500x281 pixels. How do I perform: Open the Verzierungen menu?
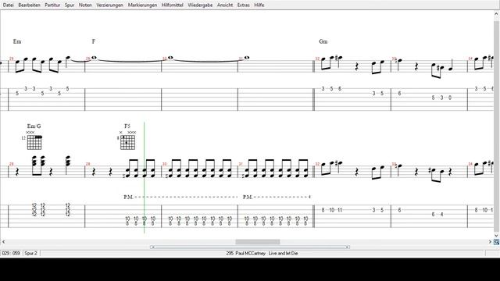(x=109, y=5)
